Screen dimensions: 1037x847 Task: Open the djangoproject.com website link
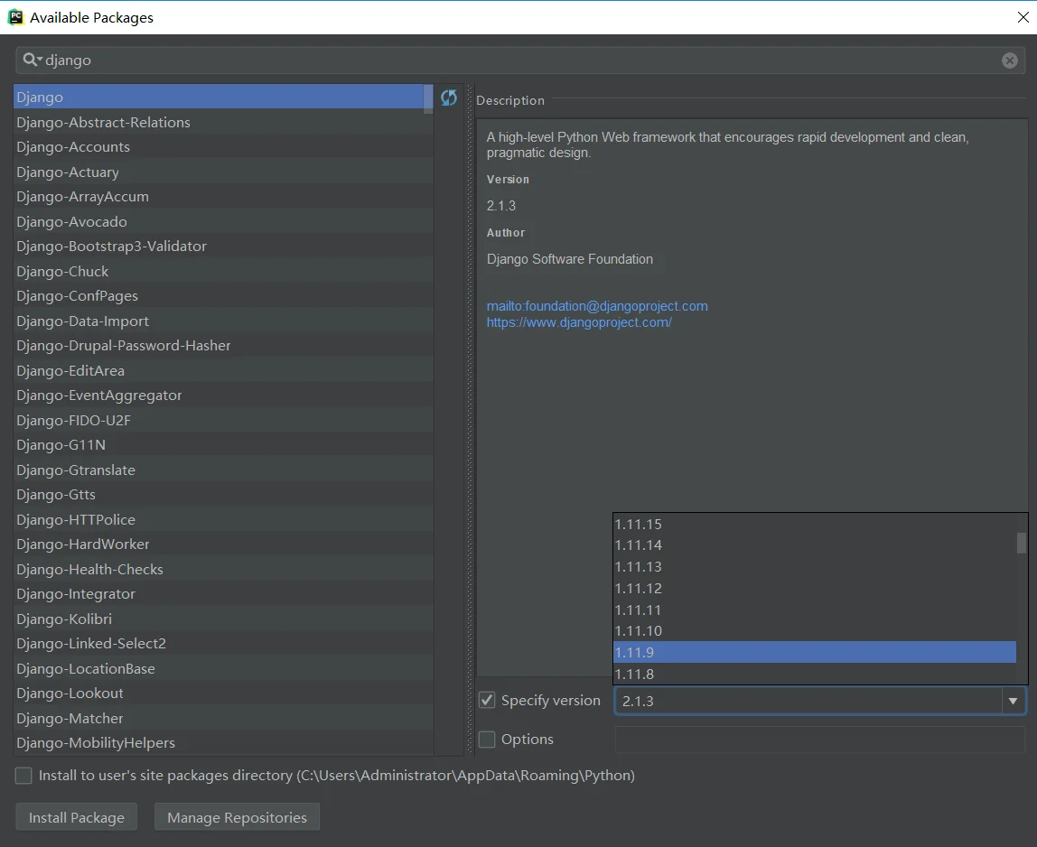click(x=579, y=322)
